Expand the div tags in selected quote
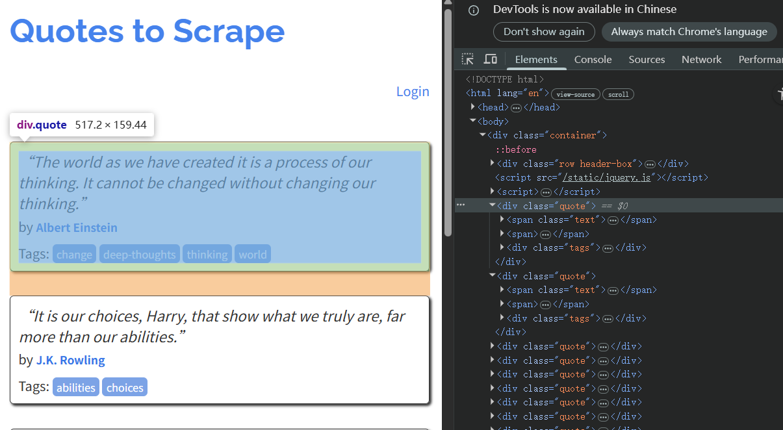This screenshot has height=430, width=783. (502, 247)
